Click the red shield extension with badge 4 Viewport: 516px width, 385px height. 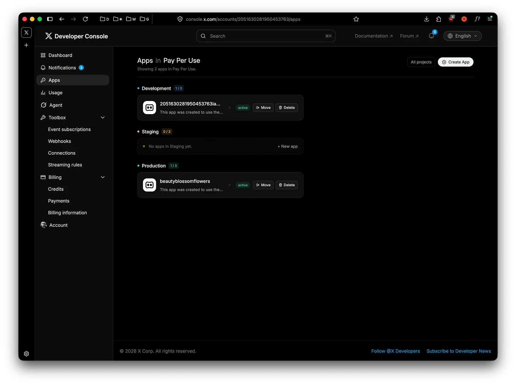[x=451, y=19]
